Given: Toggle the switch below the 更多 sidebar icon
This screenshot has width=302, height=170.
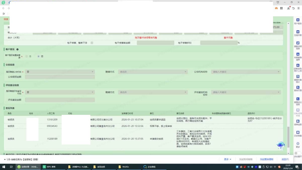Looking at the screenshot, I should 298,153.
